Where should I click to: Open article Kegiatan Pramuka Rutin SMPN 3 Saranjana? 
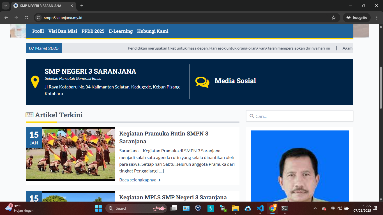click(x=164, y=137)
